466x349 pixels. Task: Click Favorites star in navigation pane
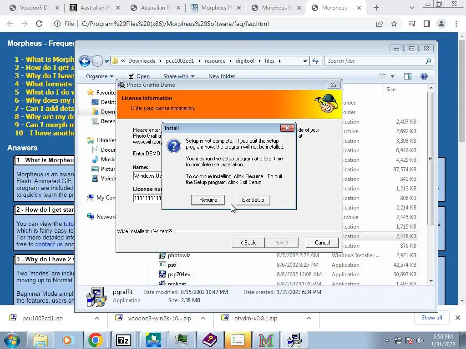tap(91, 92)
